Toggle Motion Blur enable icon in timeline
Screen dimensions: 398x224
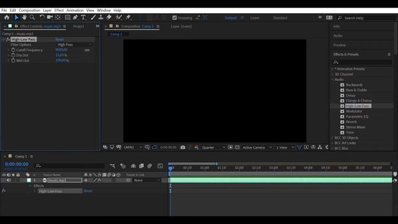pos(150,166)
